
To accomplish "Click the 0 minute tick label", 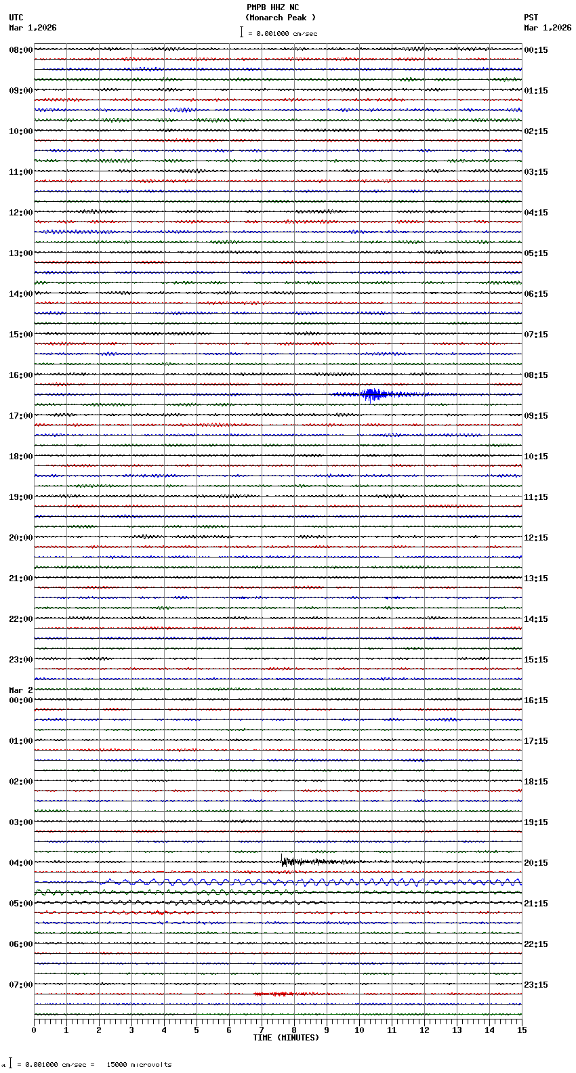I will [34, 1030].
